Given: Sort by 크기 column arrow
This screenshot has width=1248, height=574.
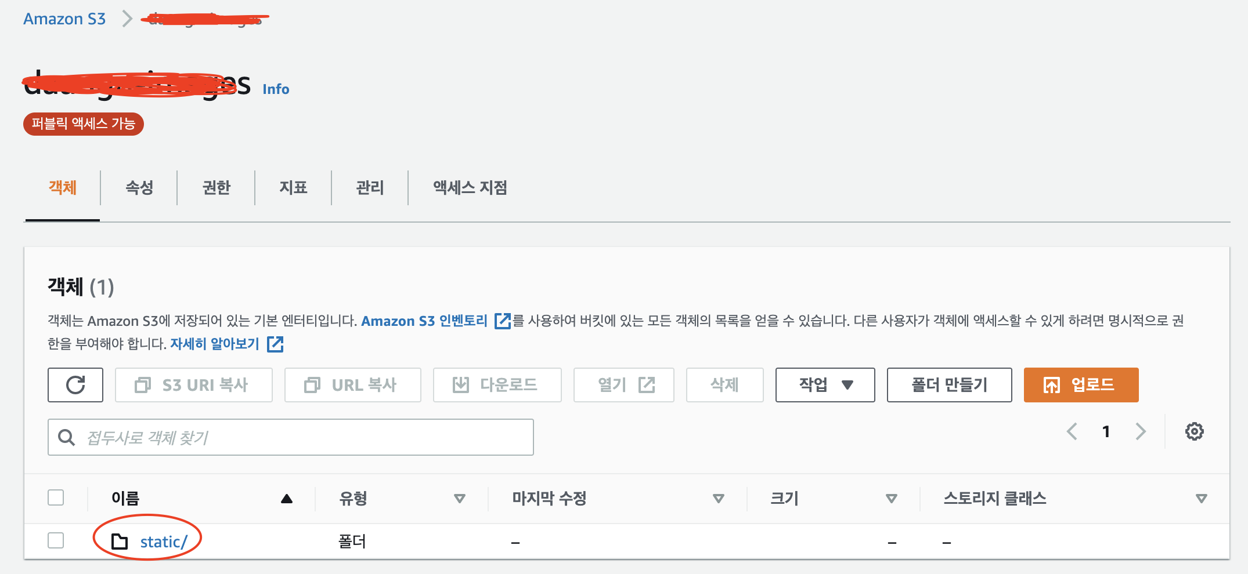Looking at the screenshot, I should click(x=892, y=499).
